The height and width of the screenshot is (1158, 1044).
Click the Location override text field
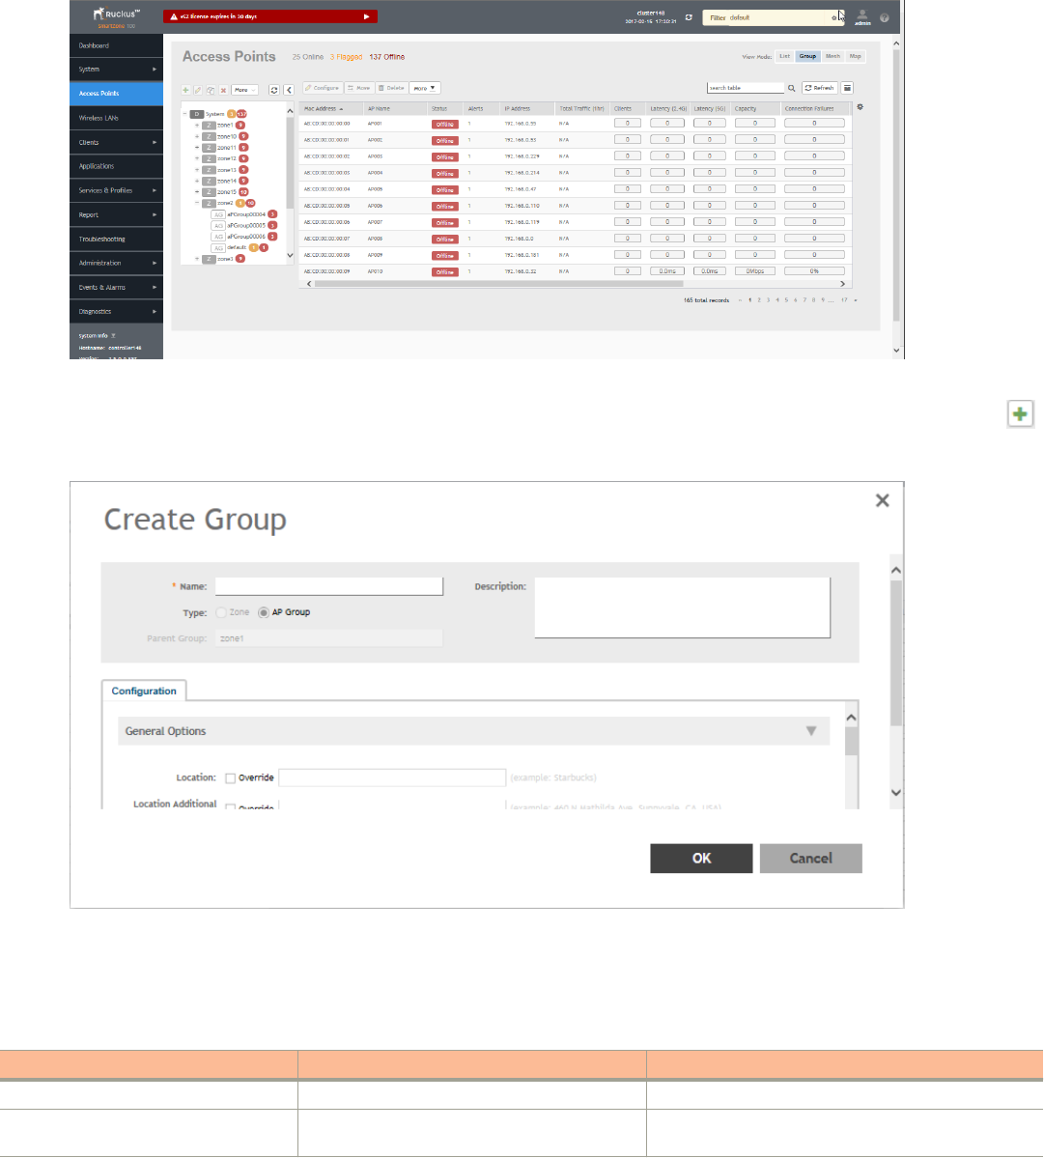point(392,777)
